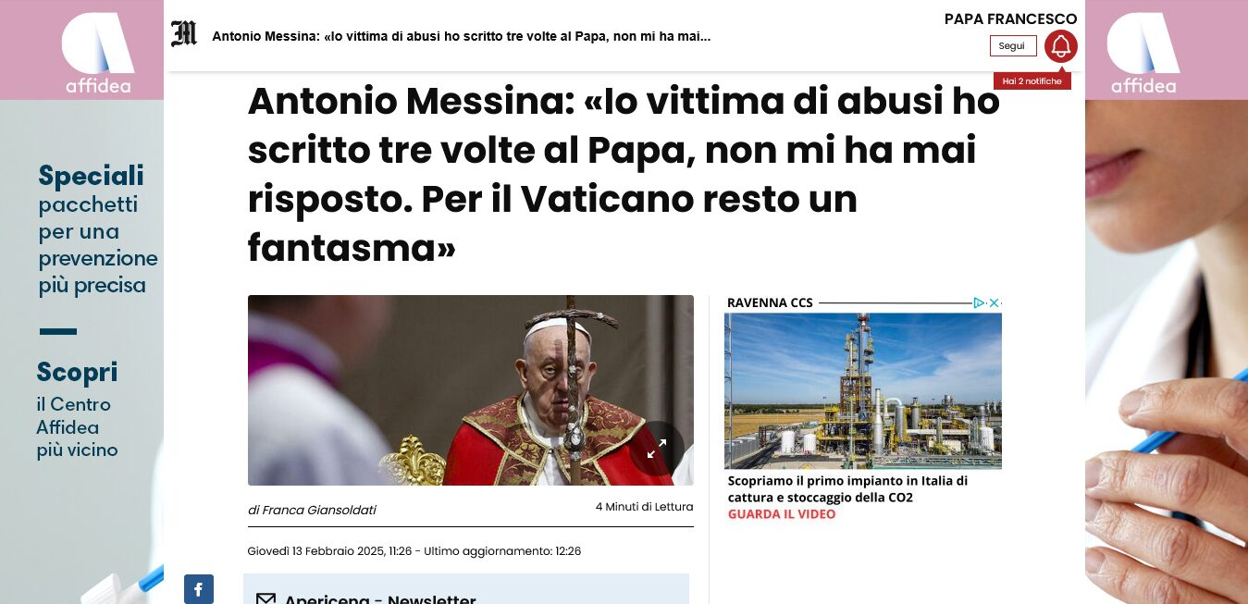Screen dimensions: 1248x604
Task: Click the red notification bell icon
Action: coord(1060,46)
